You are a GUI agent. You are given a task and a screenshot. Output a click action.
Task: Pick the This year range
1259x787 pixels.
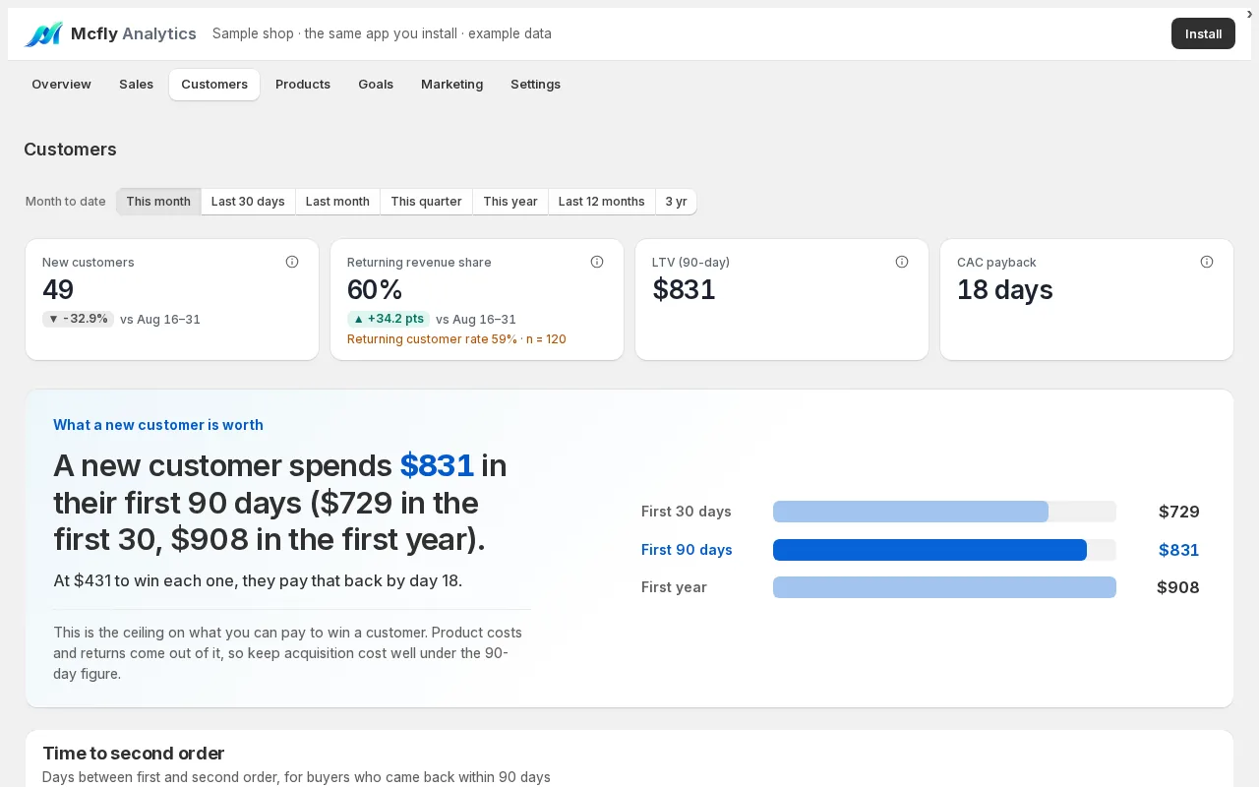pyautogui.click(x=510, y=202)
